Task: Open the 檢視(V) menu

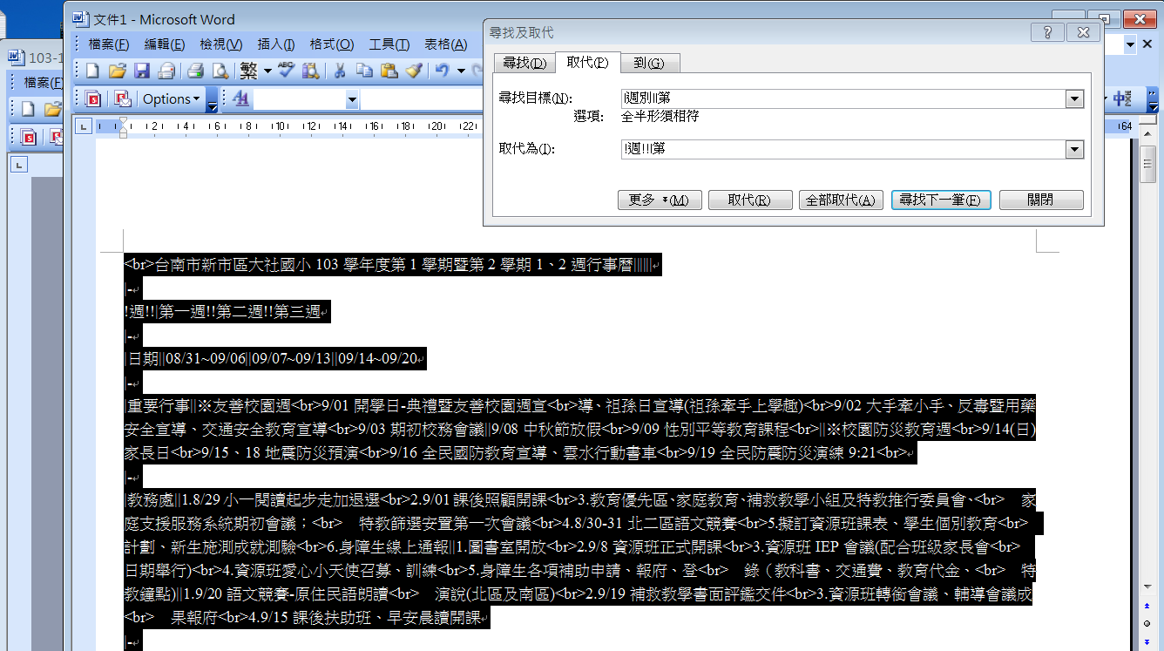Action: (221, 44)
